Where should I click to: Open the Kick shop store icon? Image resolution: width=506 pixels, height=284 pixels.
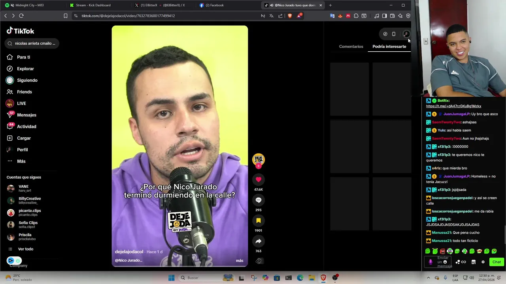click(473, 262)
